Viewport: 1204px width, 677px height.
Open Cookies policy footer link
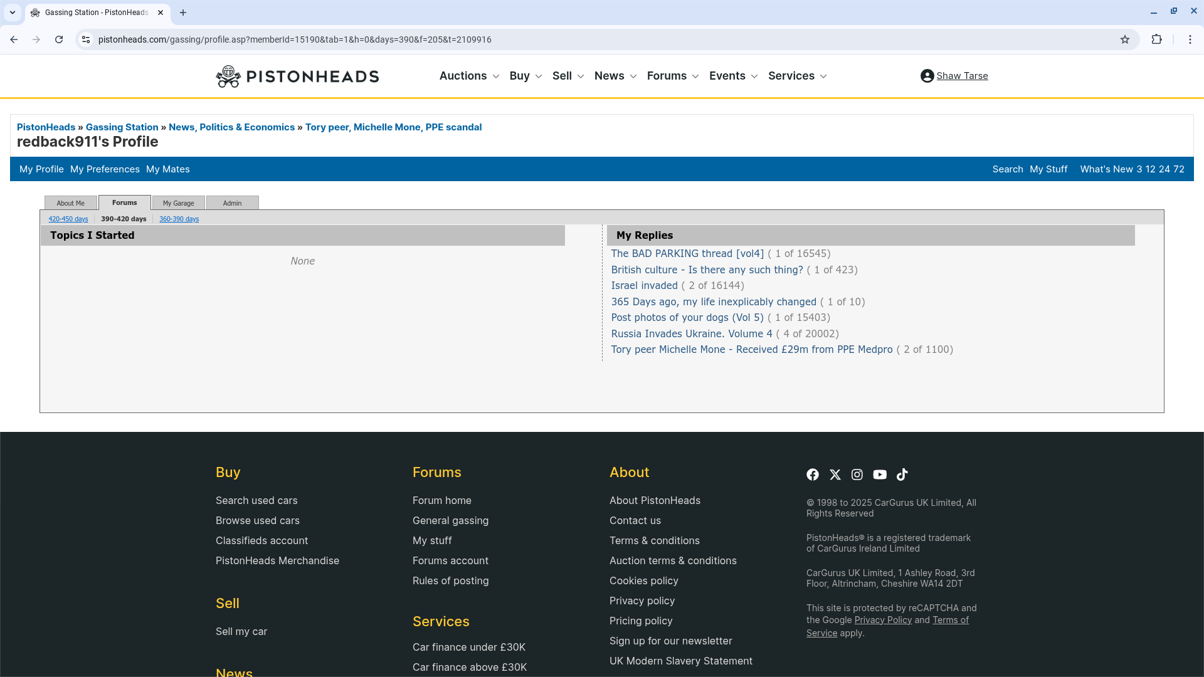pyautogui.click(x=644, y=581)
